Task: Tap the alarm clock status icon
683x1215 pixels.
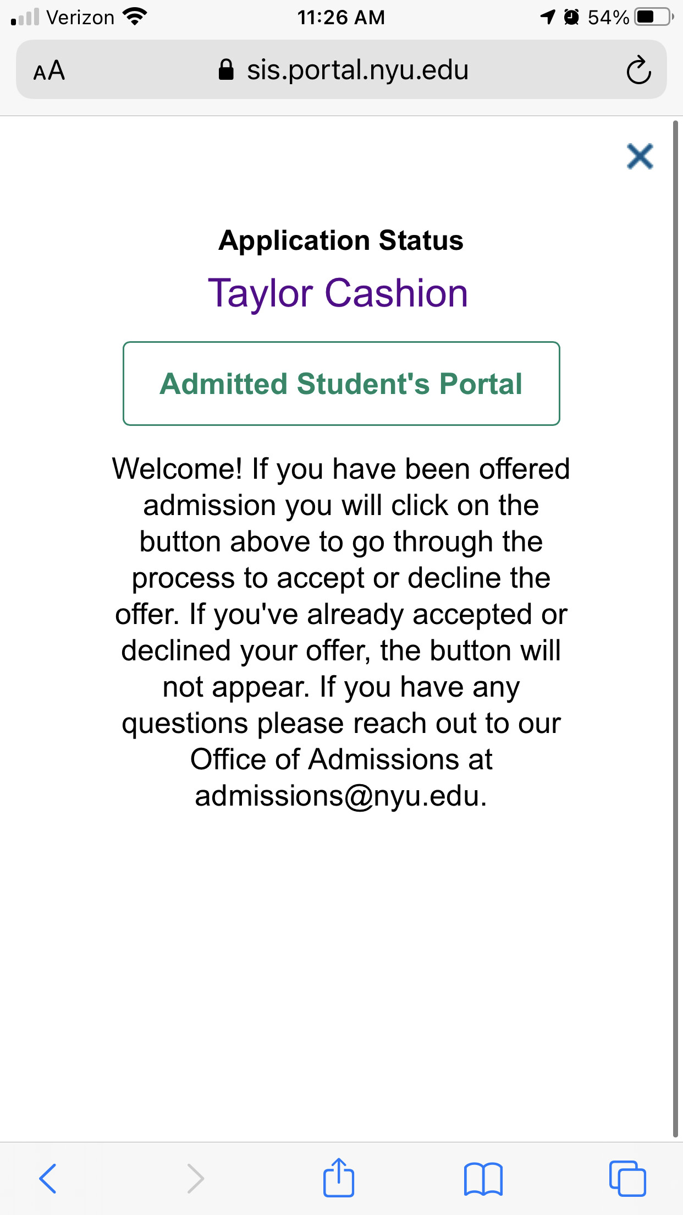Action: [572, 17]
